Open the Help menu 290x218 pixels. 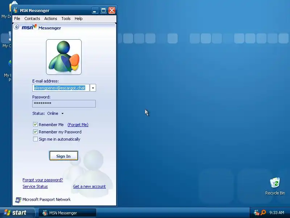[x=78, y=19]
